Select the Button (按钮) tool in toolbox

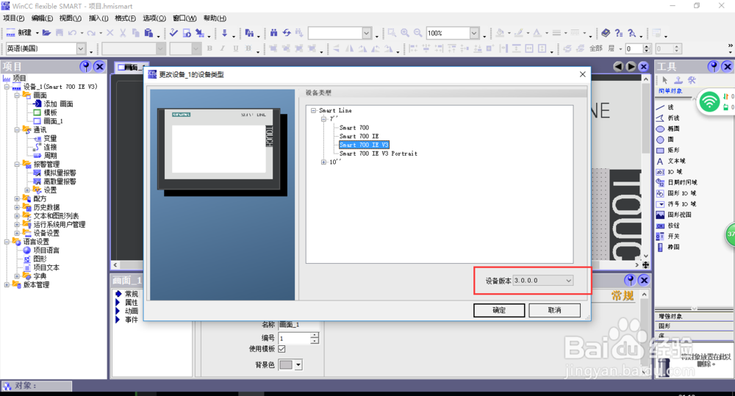[667, 226]
